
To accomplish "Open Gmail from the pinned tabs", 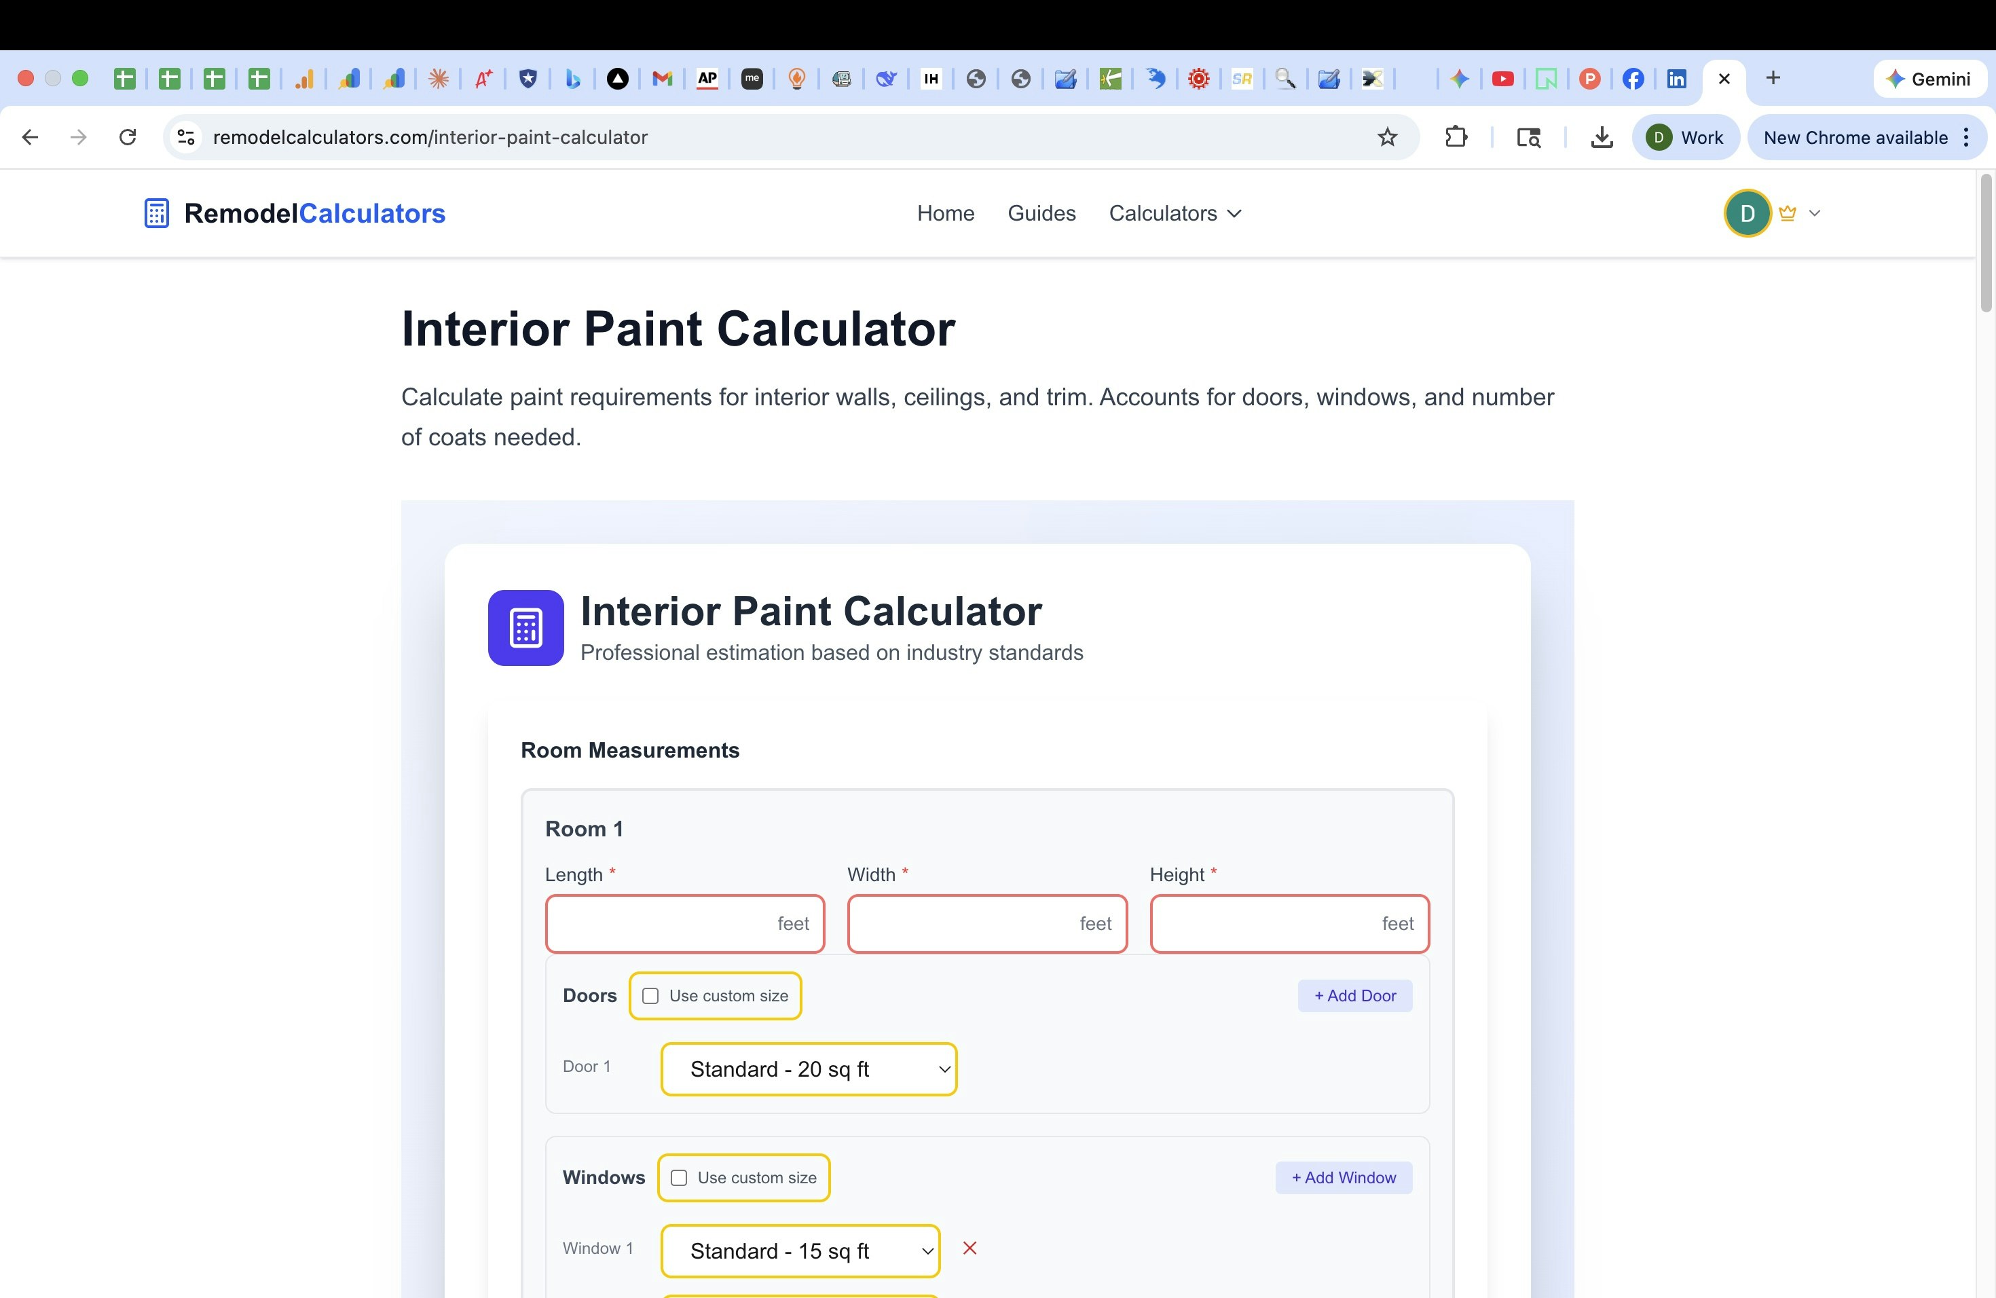I will (x=662, y=78).
